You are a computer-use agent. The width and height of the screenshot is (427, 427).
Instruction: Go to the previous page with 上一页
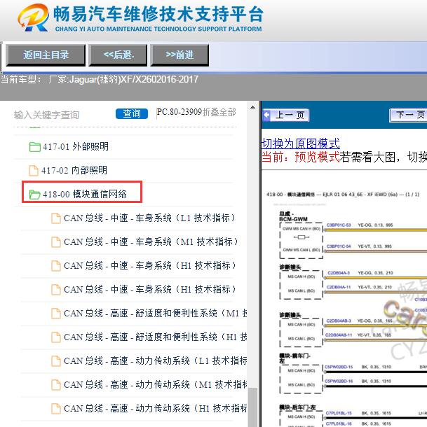(286, 115)
